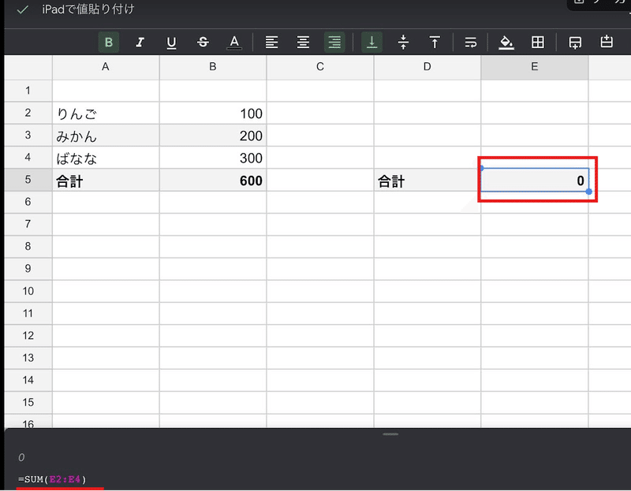Image resolution: width=631 pixels, height=491 pixels.
Task: Select column B header
Action: tap(213, 67)
